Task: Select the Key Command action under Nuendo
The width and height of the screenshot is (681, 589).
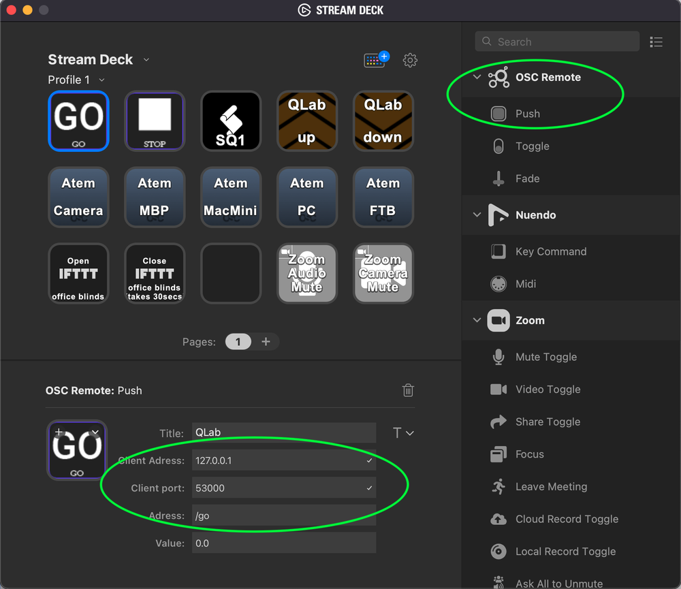Action: [550, 251]
